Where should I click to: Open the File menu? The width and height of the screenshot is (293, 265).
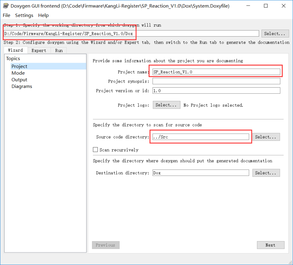[6, 15]
